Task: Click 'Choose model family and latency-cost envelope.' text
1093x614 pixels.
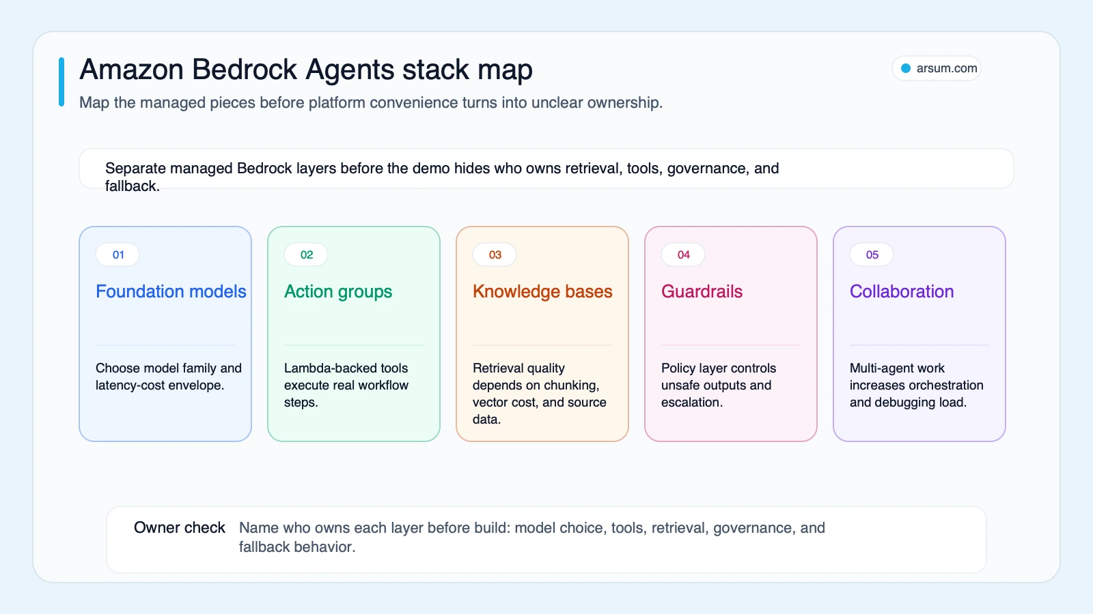Action: [x=169, y=377]
